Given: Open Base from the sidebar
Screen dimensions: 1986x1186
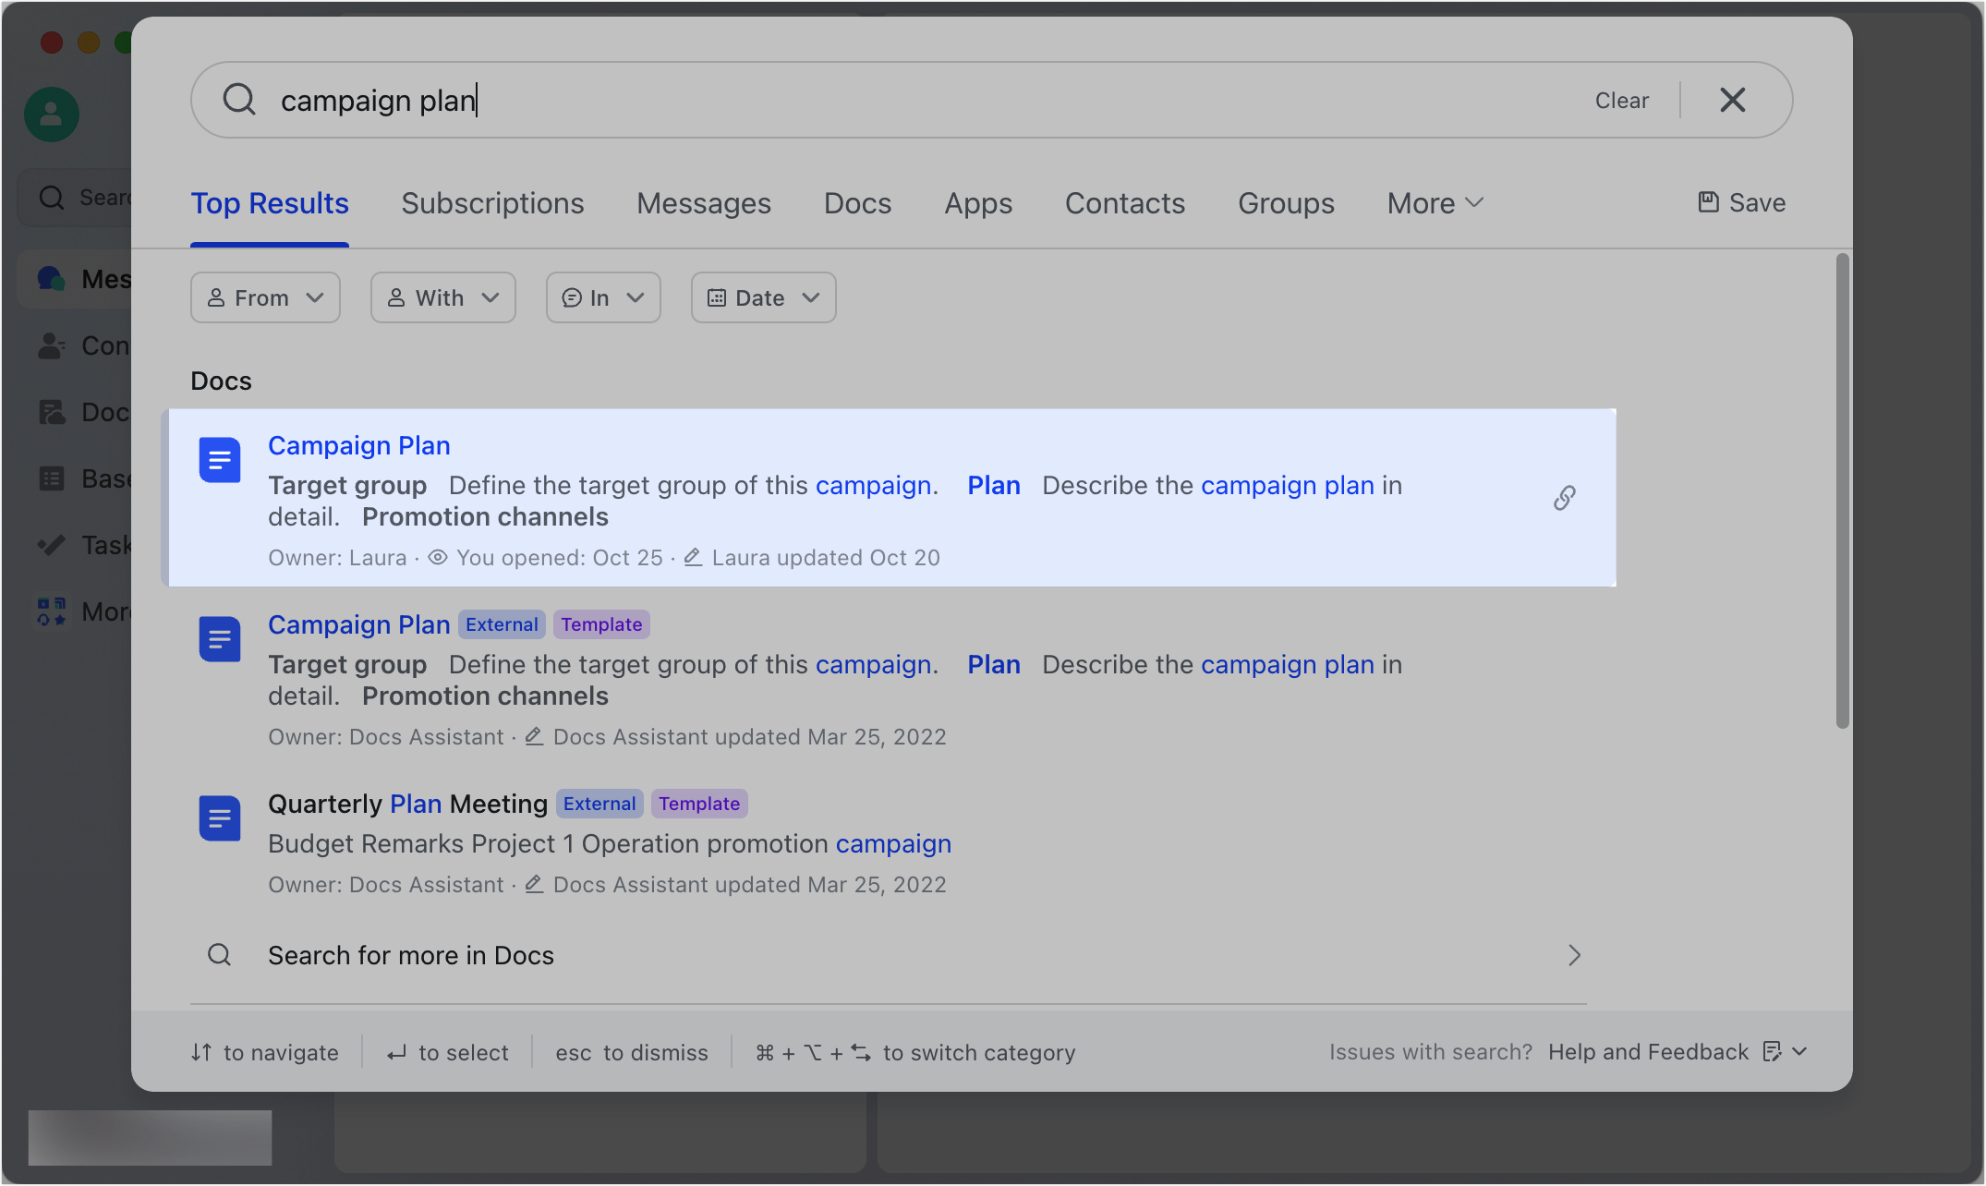Looking at the screenshot, I should click(x=53, y=478).
